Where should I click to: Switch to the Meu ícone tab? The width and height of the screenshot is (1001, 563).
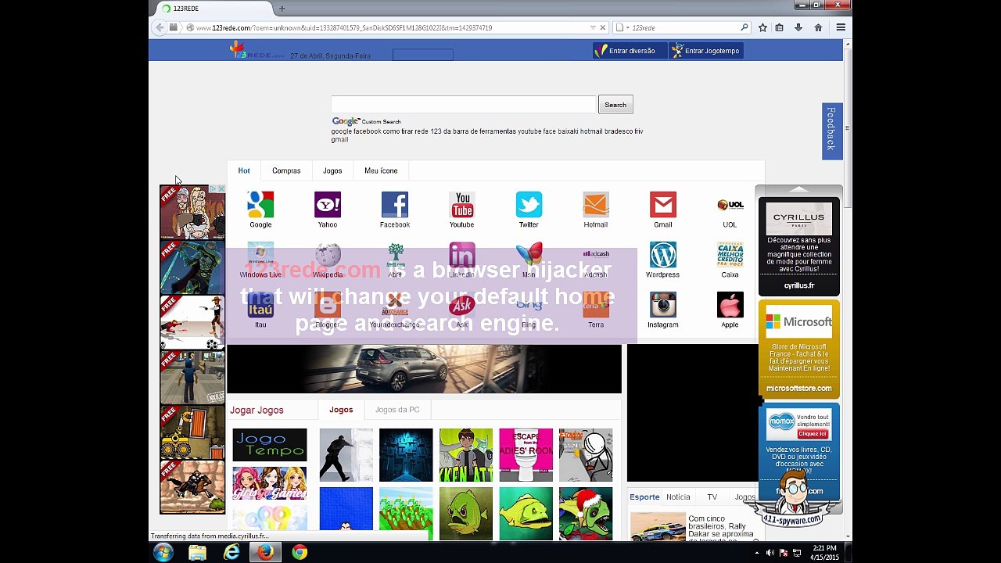(x=381, y=170)
